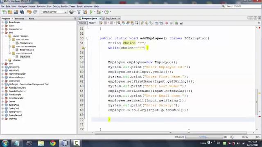Screen dimensions: 262x147
Task: Click the Clean and Build icon
Action: pos(85,12)
